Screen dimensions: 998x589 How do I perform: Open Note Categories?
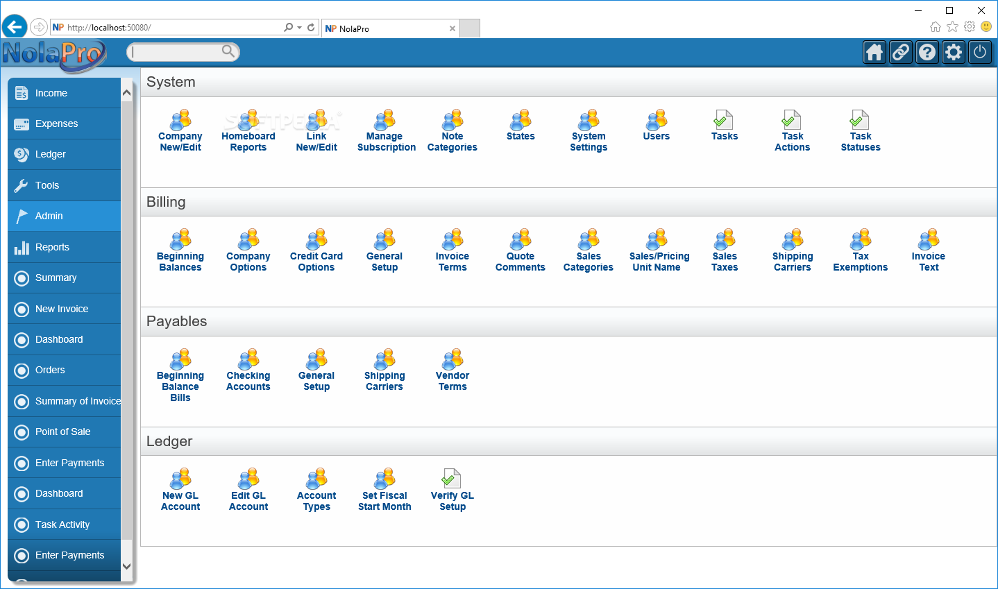[x=453, y=130]
